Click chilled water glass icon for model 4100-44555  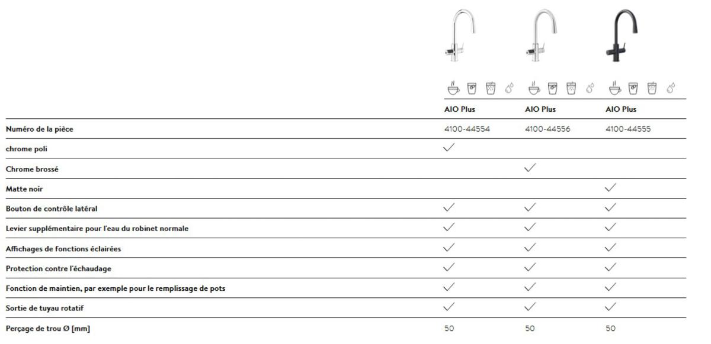coord(633,89)
